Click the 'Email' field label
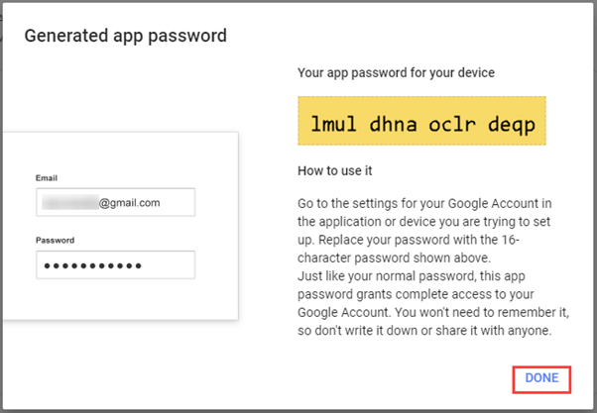The width and height of the screenshot is (597, 413). pos(47,178)
